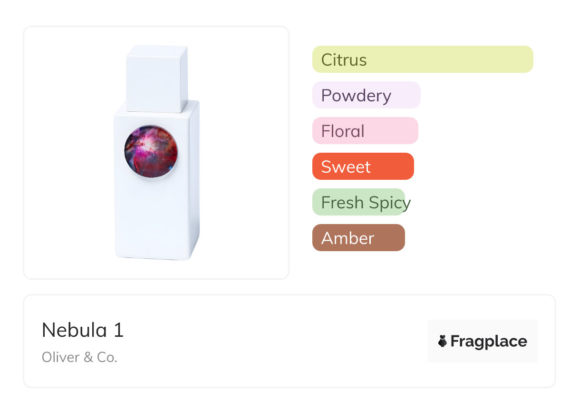Open the Nebula 1 fragrance title
Screen dimensions: 579x411
click(83, 330)
